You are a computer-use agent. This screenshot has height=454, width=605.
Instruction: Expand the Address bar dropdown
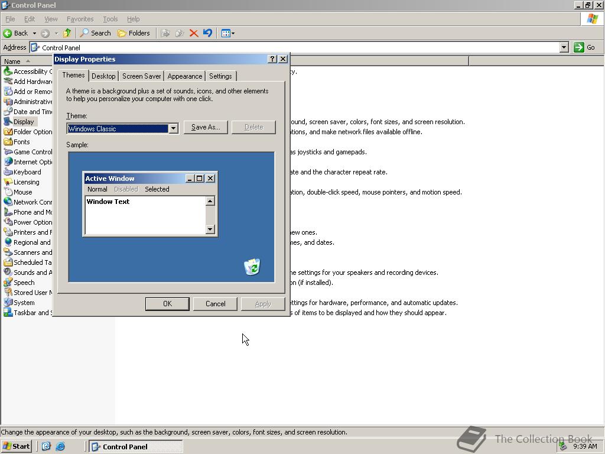(564, 47)
